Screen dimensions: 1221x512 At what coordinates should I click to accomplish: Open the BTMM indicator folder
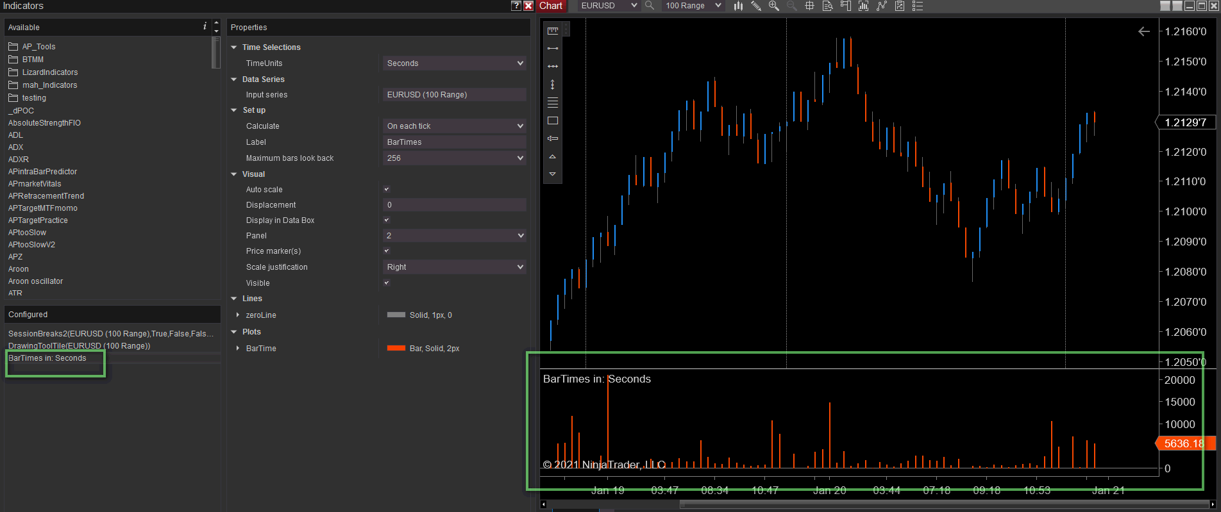(26, 60)
